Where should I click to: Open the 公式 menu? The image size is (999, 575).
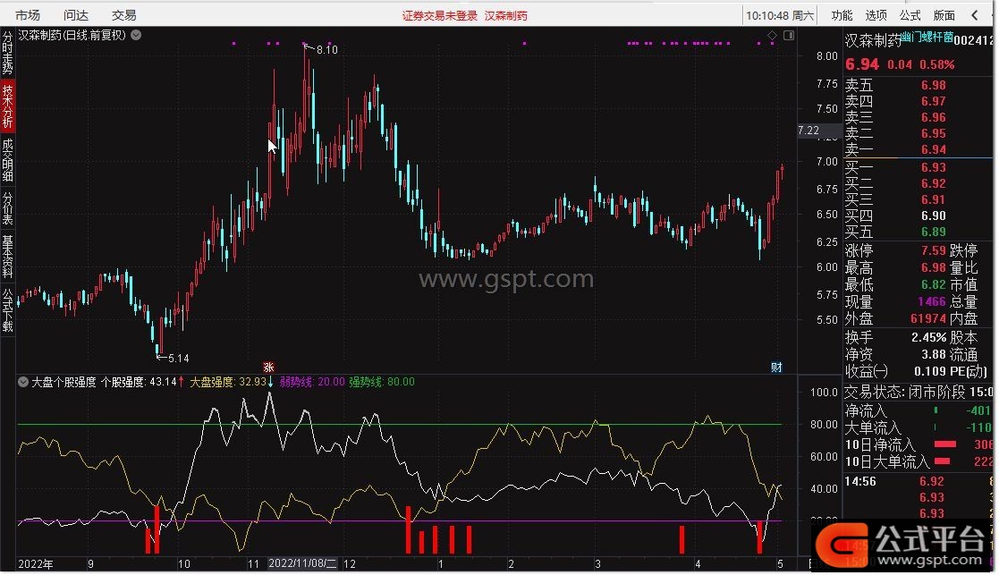click(x=910, y=15)
